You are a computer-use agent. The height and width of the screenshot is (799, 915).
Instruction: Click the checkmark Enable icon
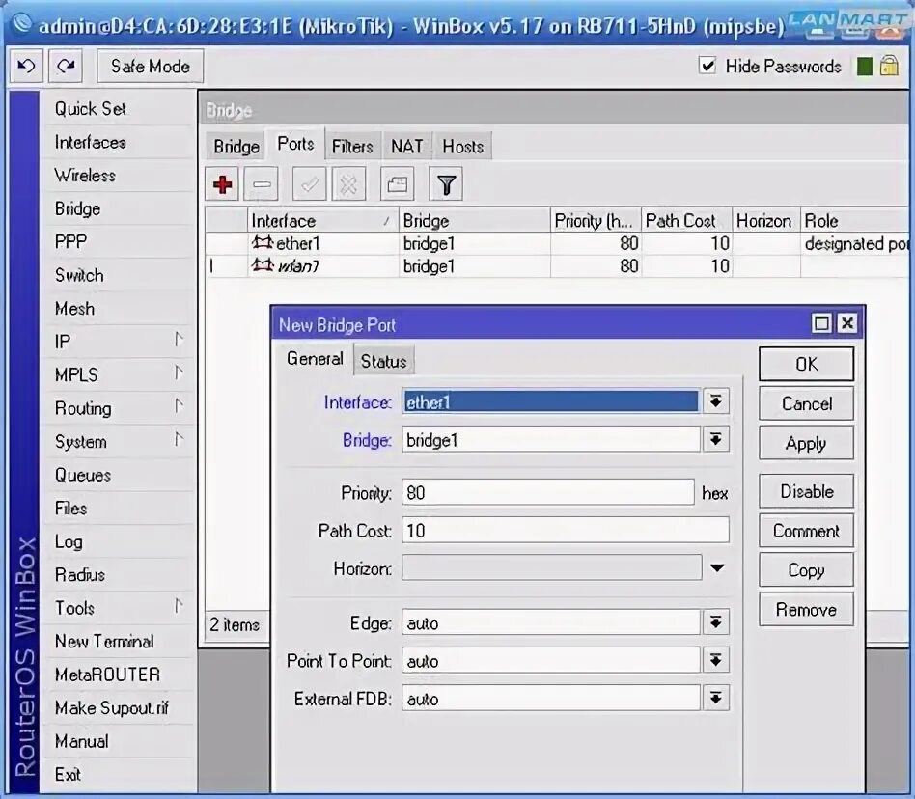309,184
